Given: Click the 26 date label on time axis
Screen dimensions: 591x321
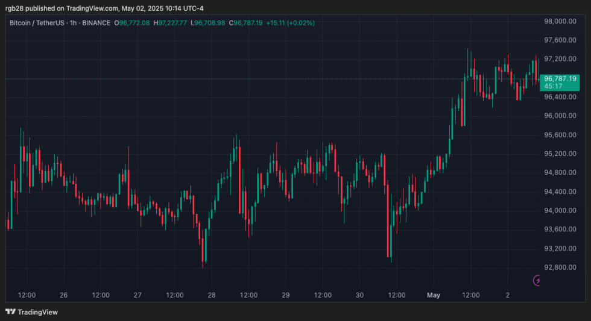Looking at the screenshot, I should (64, 296).
